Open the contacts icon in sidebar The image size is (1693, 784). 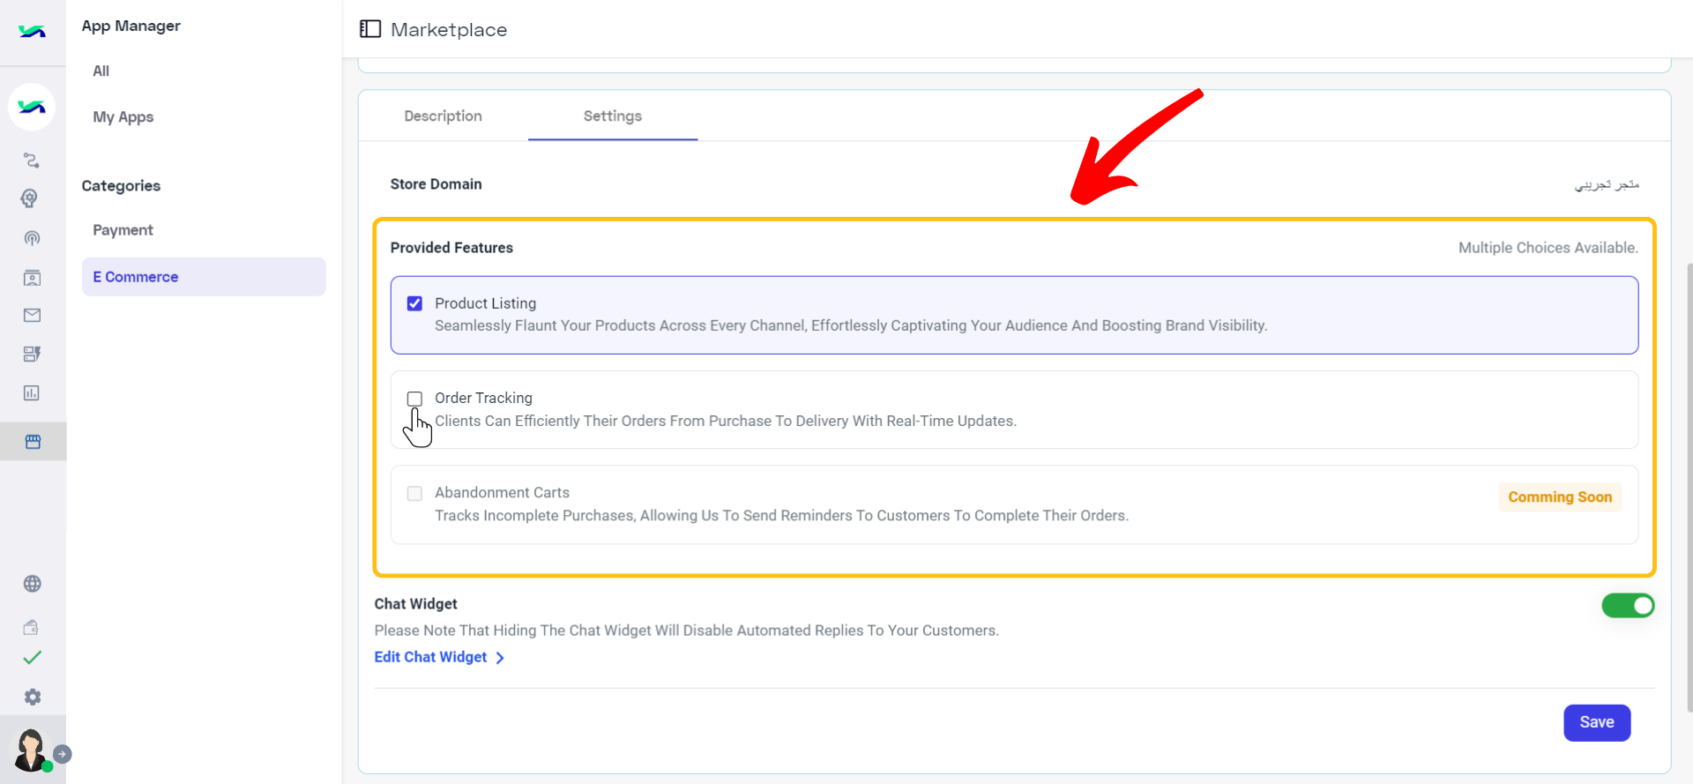(x=32, y=278)
